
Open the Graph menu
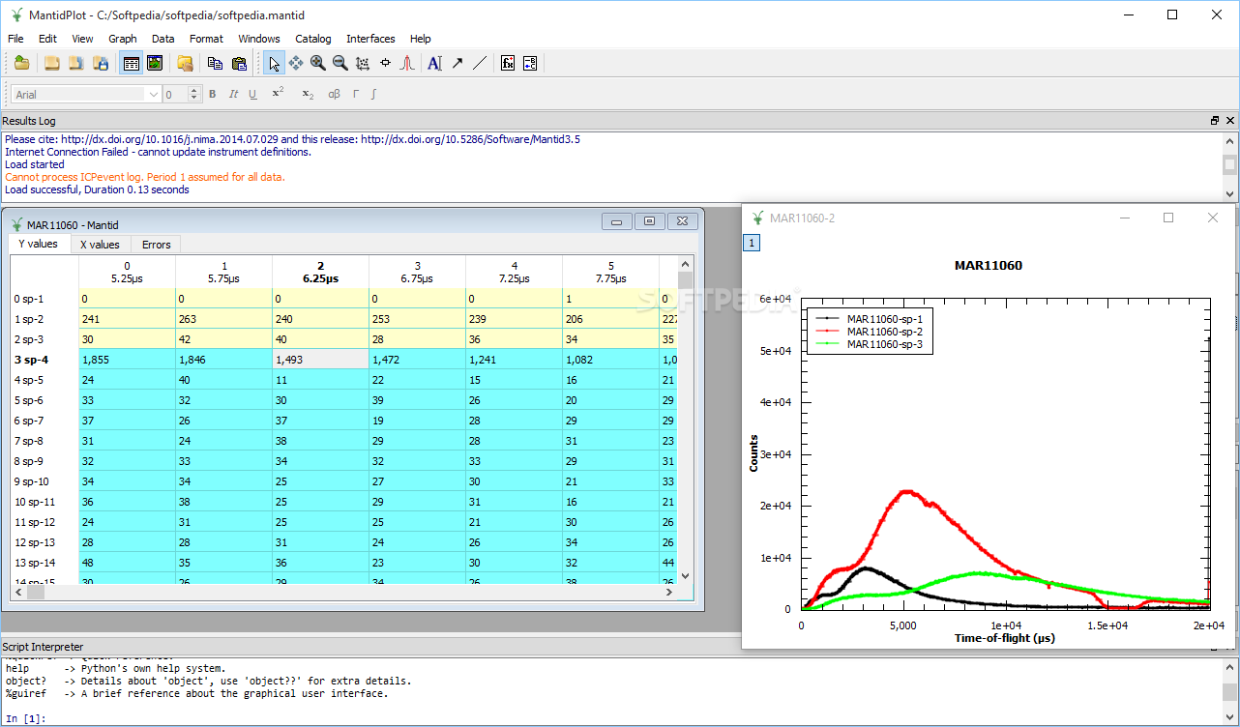click(123, 39)
